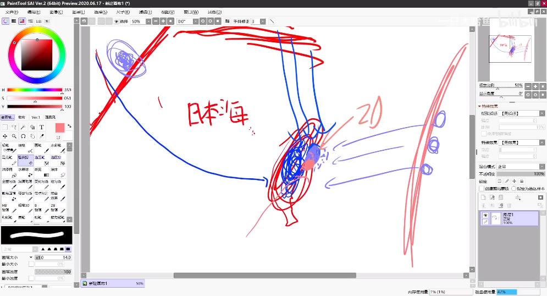The image size is (547, 296).
Task: Toggle the lock opacity icon
Action: (500, 181)
